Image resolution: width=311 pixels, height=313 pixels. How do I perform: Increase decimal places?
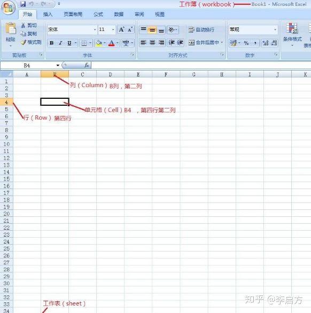coord(266,43)
